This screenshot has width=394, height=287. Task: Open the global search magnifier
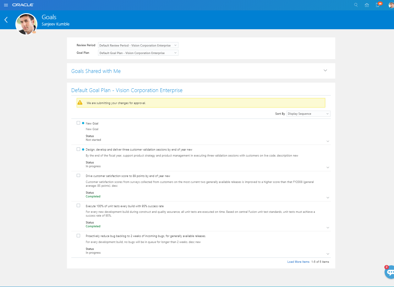[356, 5]
